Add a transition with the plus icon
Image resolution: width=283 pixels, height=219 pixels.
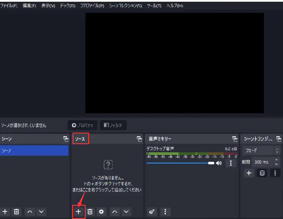click(249, 173)
